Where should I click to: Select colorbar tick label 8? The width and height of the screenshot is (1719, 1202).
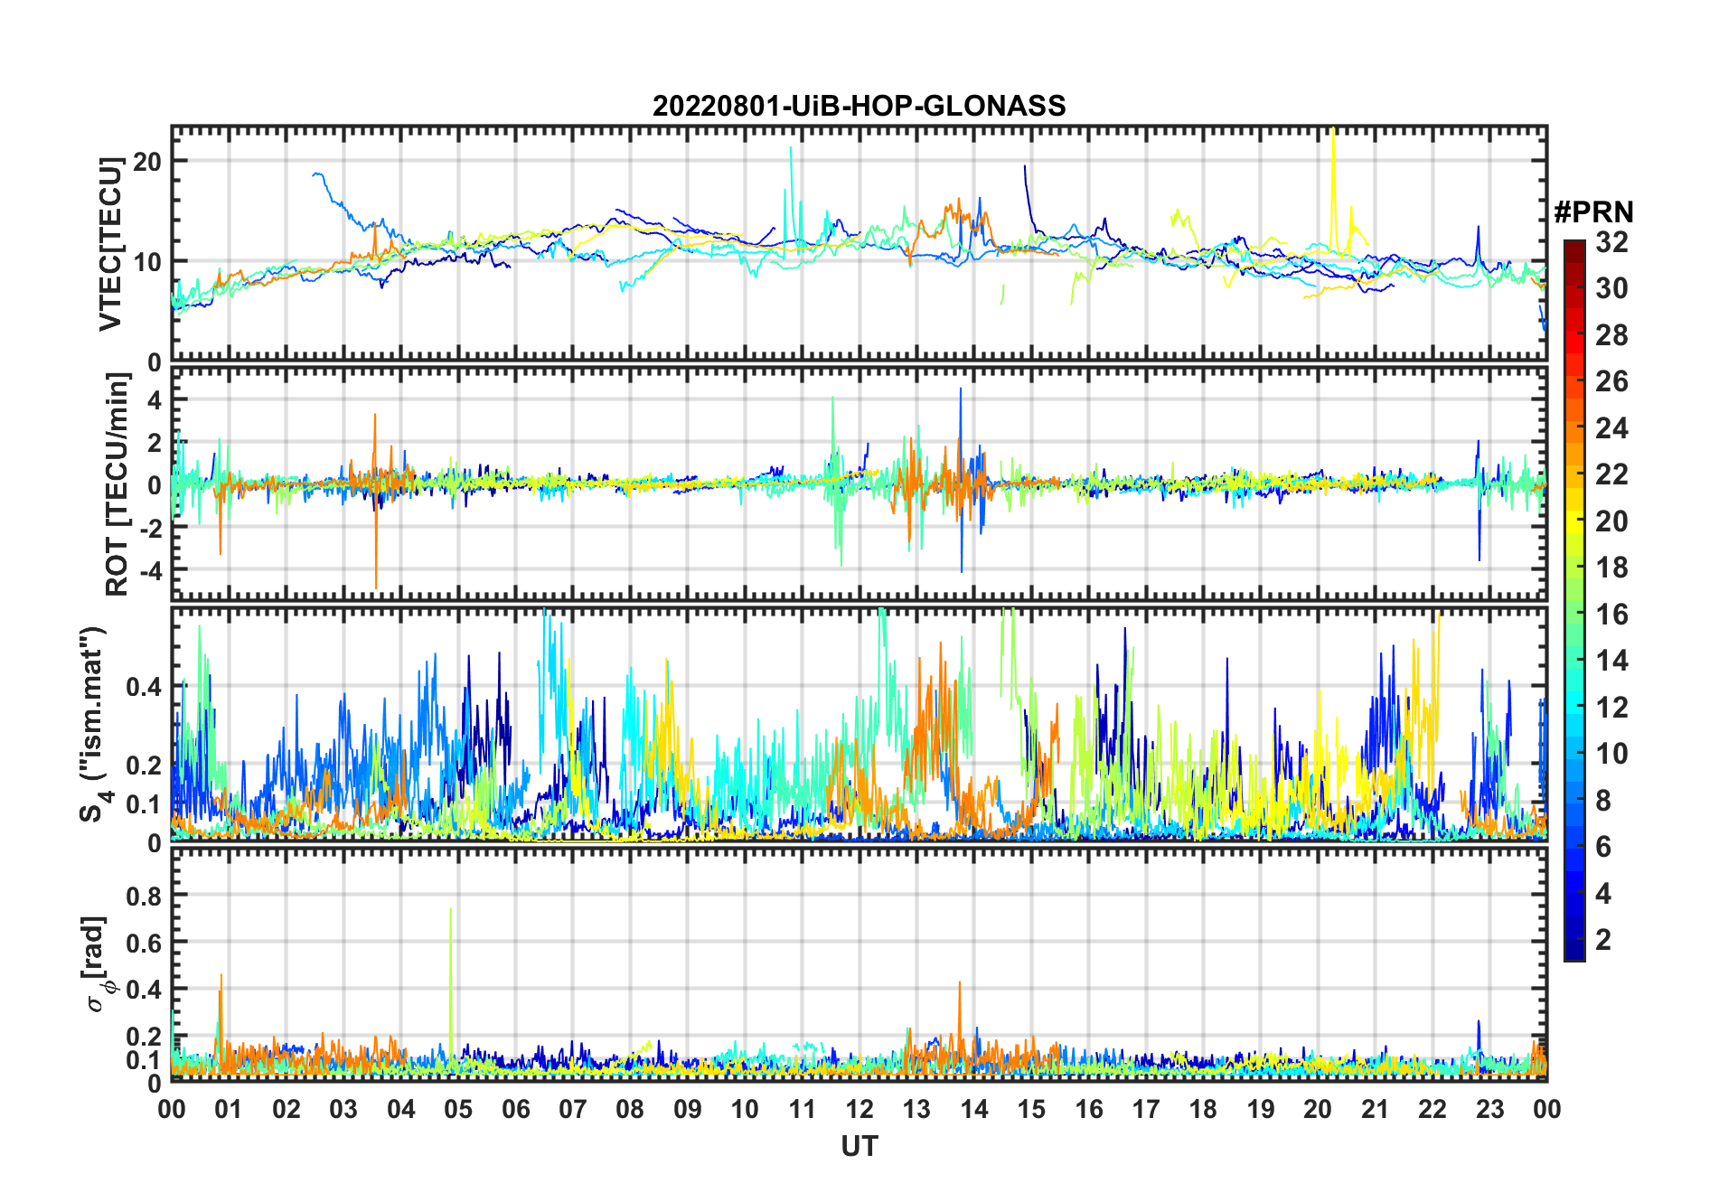point(1603,801)
